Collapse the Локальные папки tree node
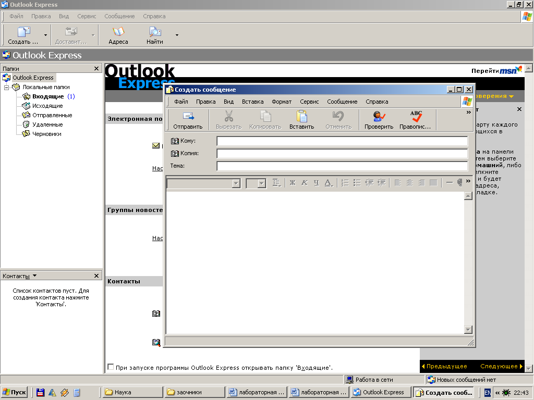Image resolution: width=534 pixels, height=400 pixels. (6, 87)
